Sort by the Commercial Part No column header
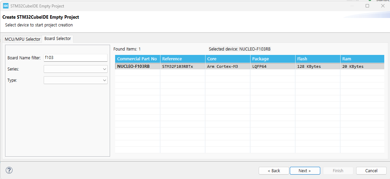The height and width of the screenshot is (179, 390). (137, 59)
